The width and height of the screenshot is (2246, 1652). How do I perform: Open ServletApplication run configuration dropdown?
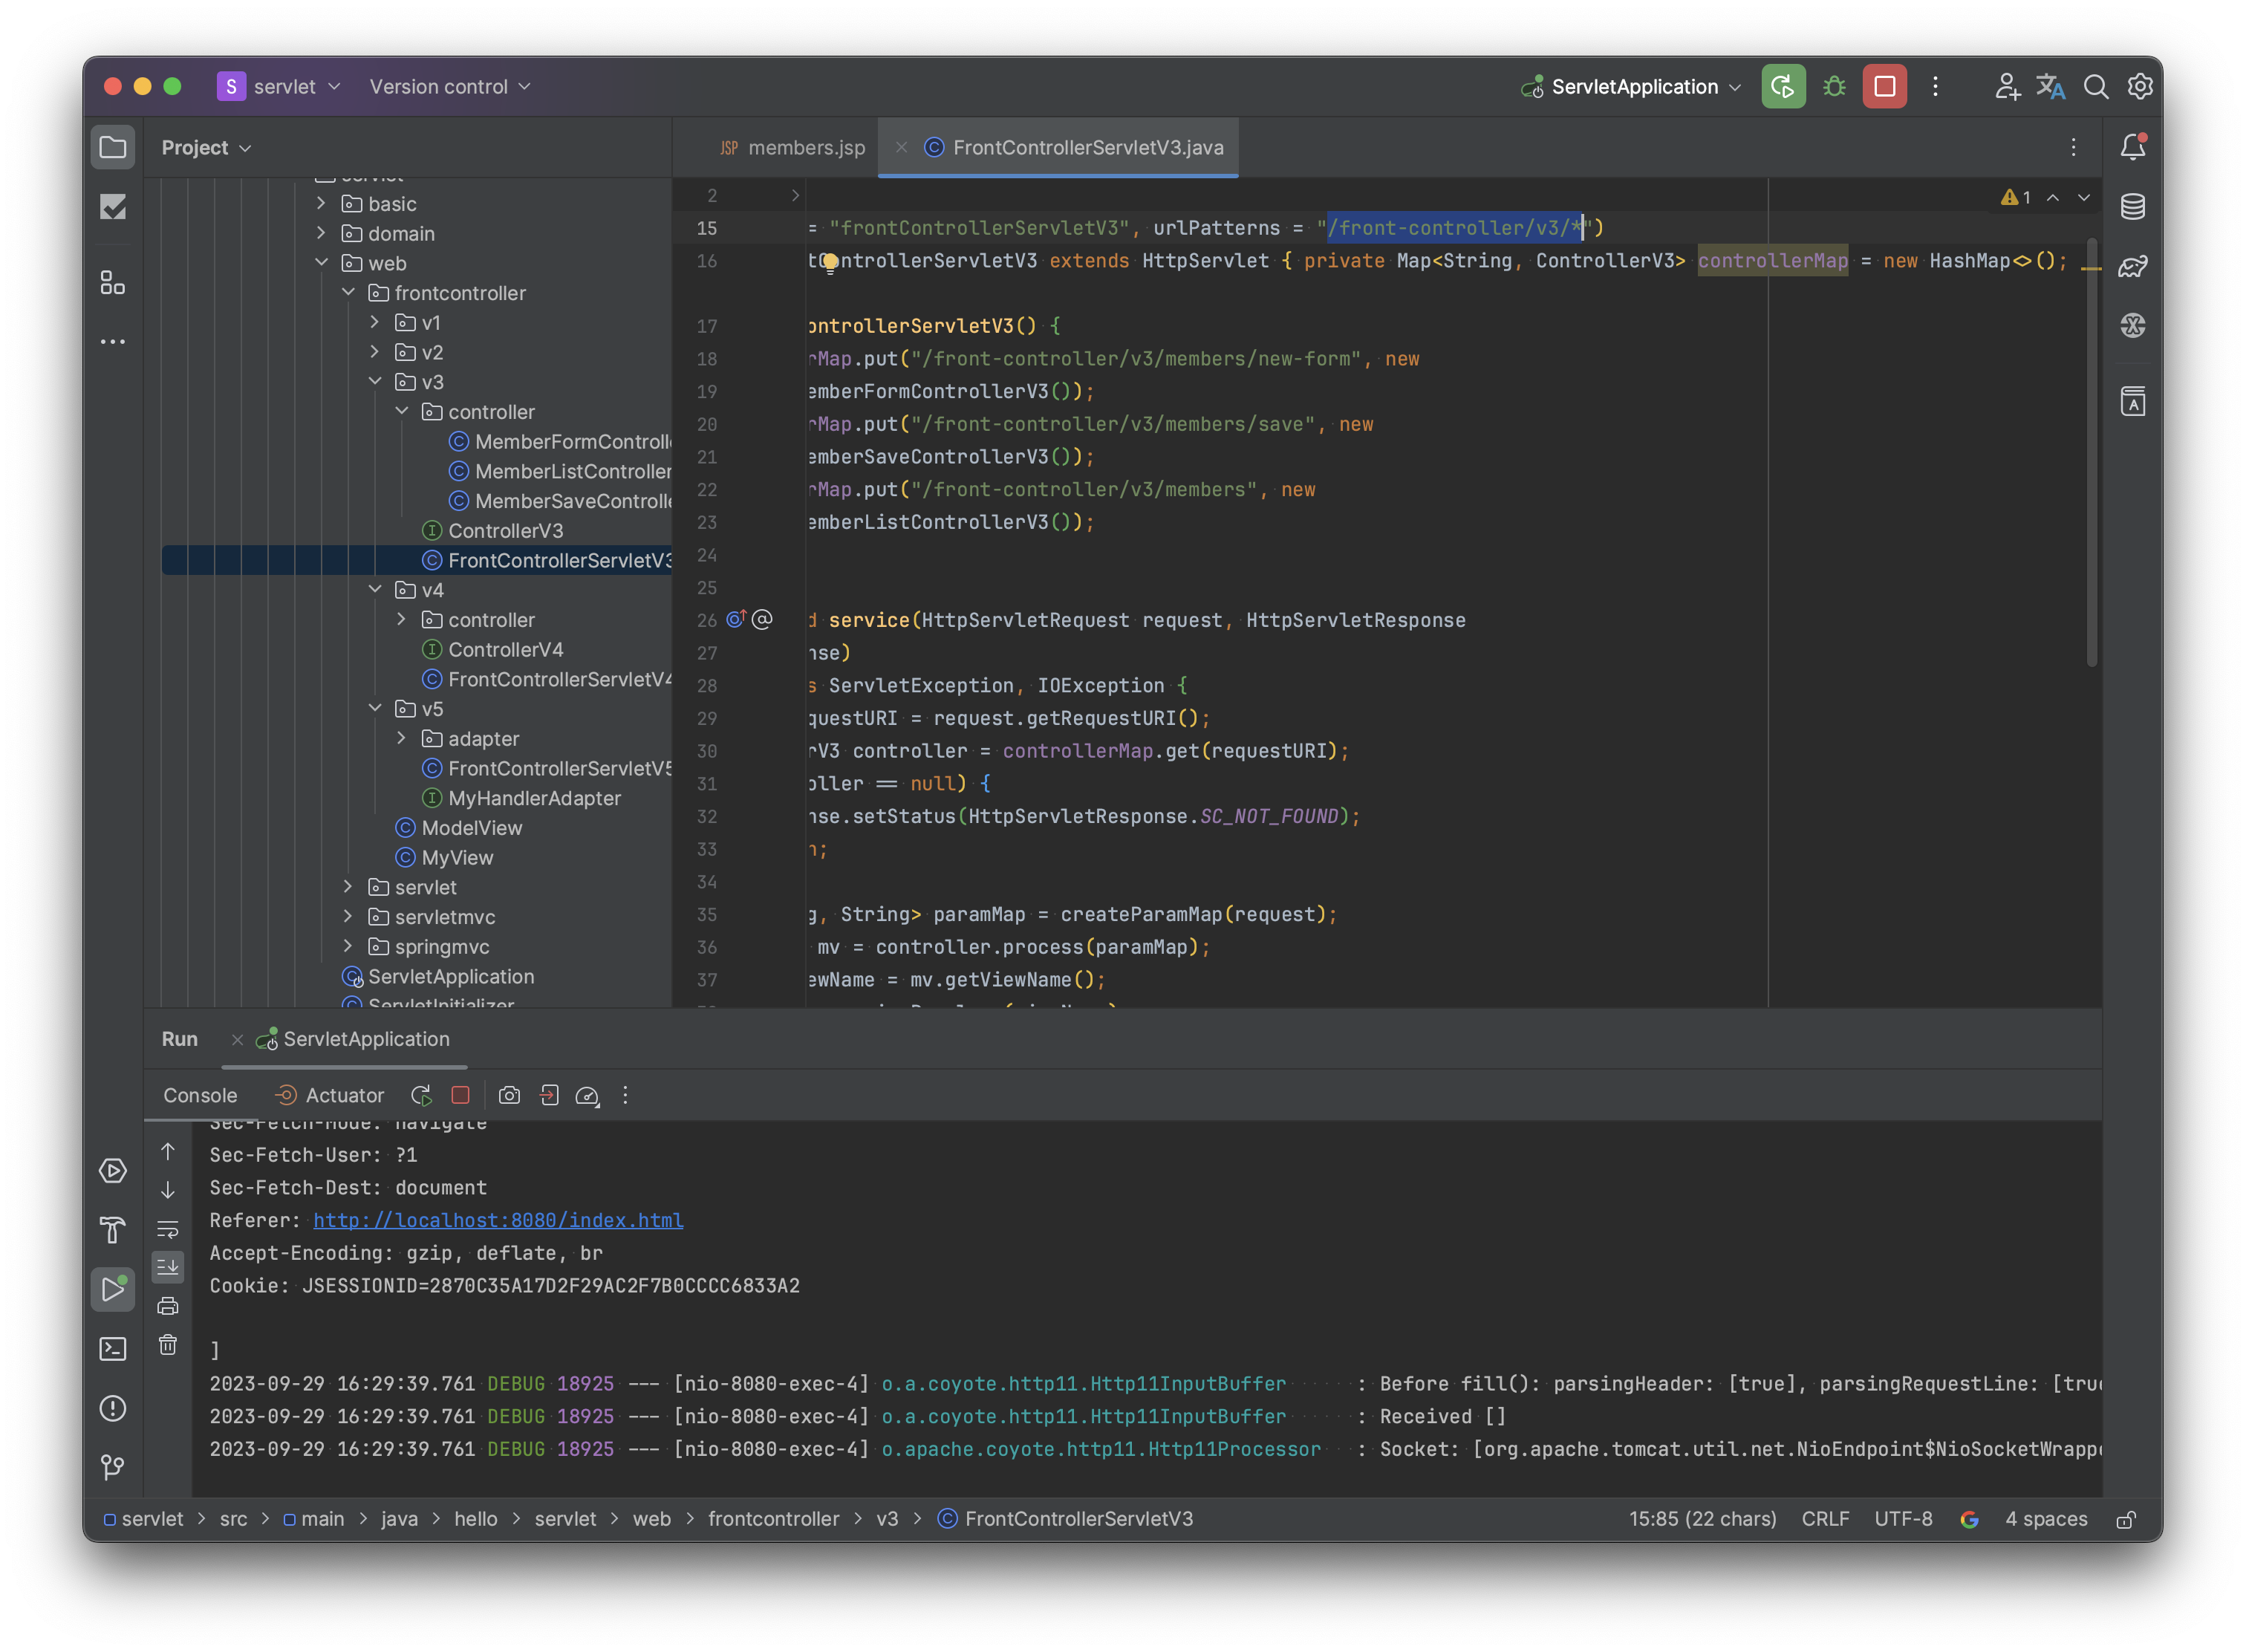click(x=1631, y=87)
